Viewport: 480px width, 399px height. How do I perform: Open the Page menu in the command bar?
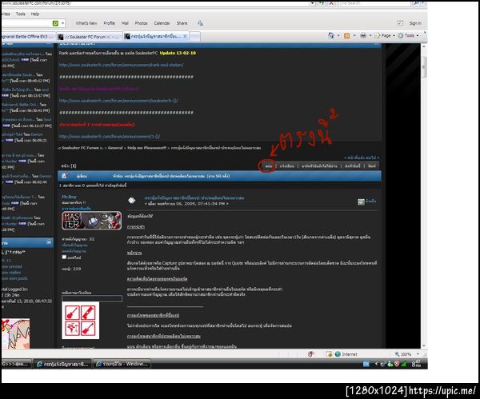pyautogui.click(x=385, y=35)
